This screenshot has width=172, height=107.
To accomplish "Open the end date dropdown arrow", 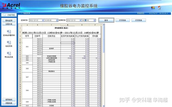I will point(80,20).
